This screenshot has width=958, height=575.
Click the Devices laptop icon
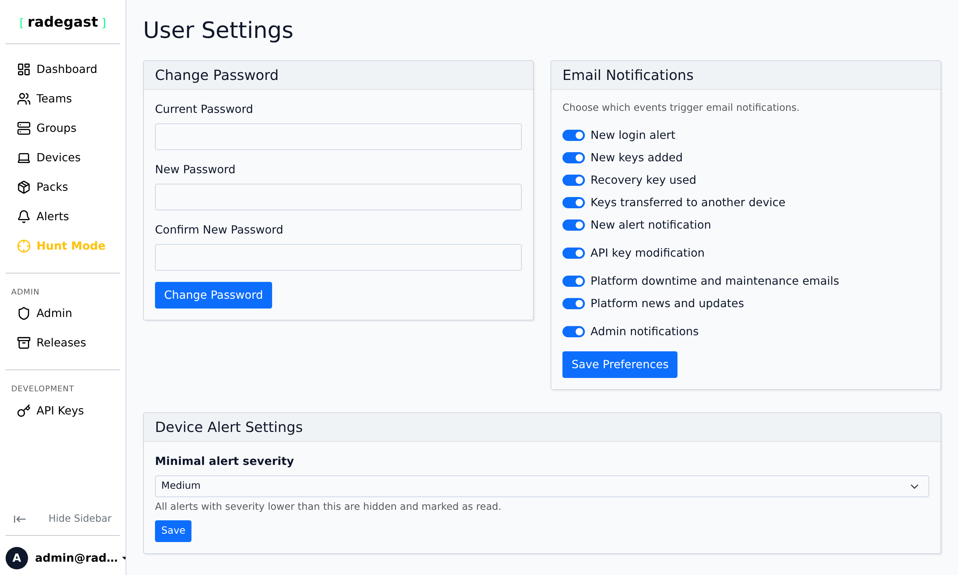tap(23, 158)
